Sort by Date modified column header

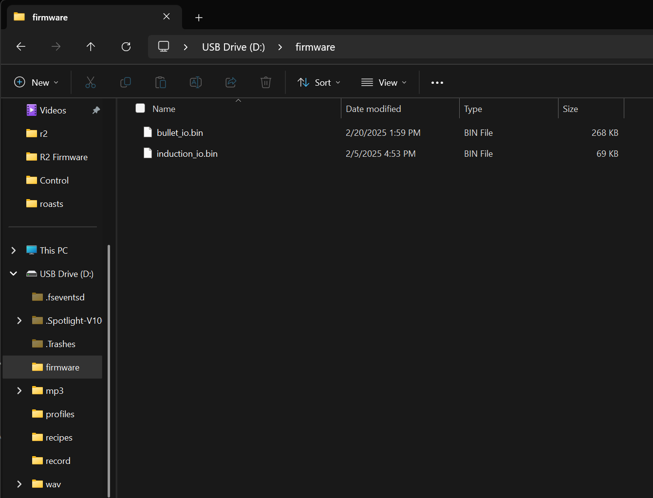[x=373, y=109]
